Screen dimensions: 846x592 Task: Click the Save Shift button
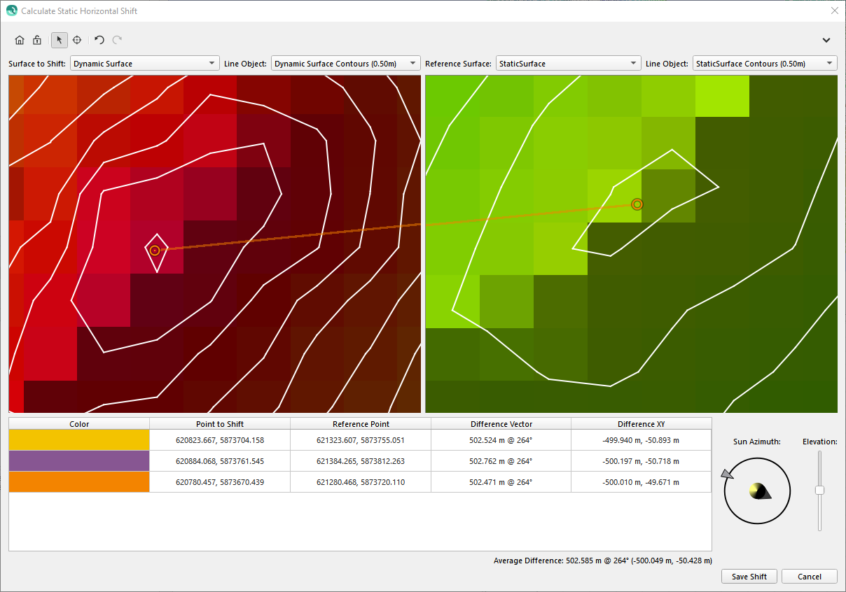749,577
